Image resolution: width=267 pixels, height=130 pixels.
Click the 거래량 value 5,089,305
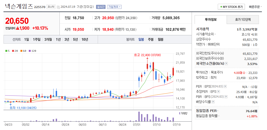coord(171,18)
